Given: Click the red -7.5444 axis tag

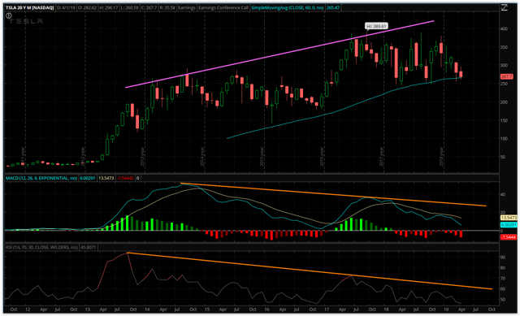Looking at the screenshot, I should pyautogui.click(x=509, y=237).
